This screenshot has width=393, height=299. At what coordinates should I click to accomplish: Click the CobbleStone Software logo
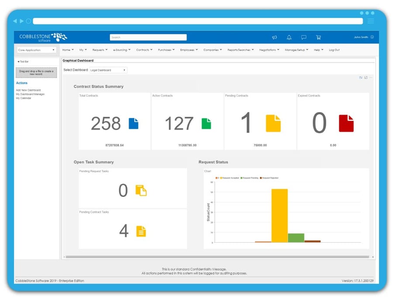44,37
